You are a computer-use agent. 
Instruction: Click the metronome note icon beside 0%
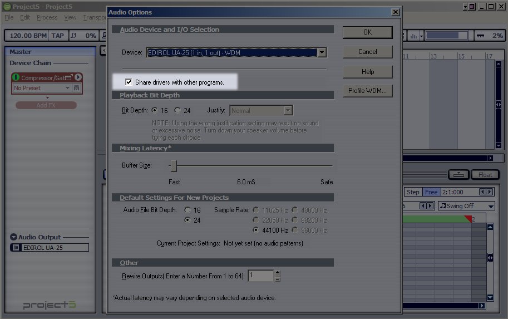coord(73,35)
